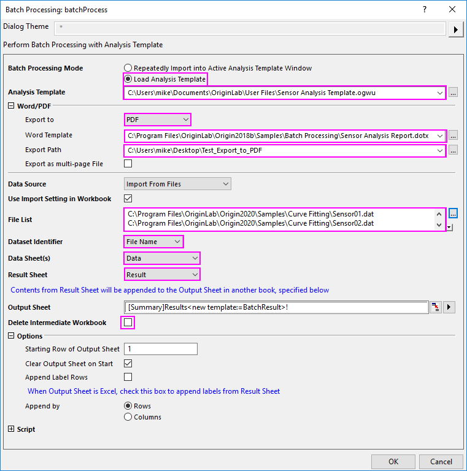
Task: Enable Export as multi-page File checkbox
Action: click(x=128, y=164)
